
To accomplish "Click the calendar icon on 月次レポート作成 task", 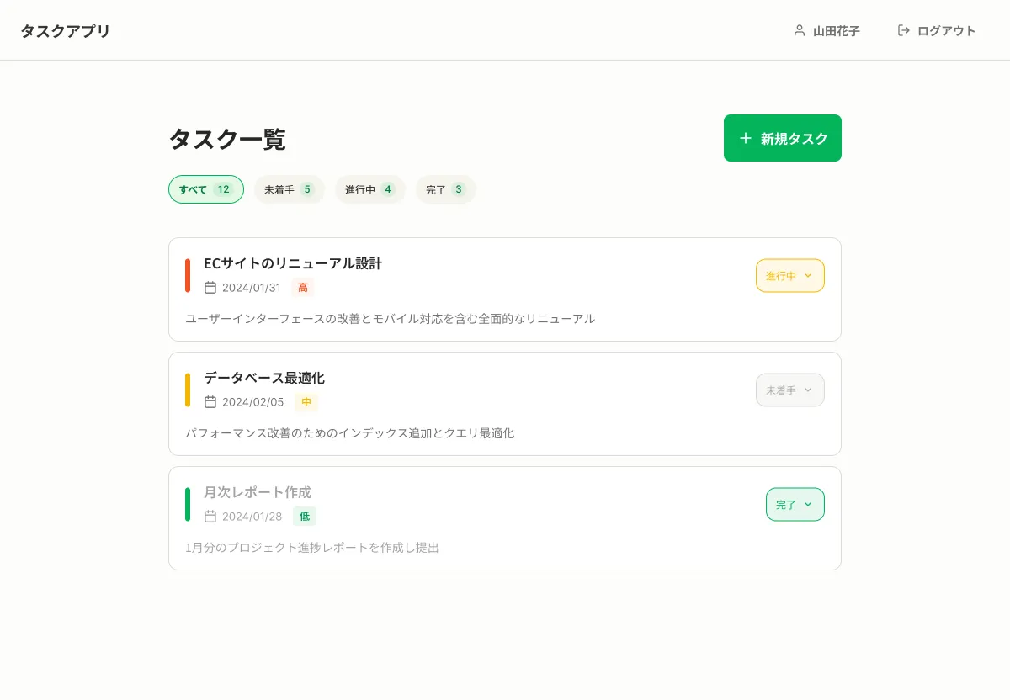I will pyautogui.click(x=210, y=516).
